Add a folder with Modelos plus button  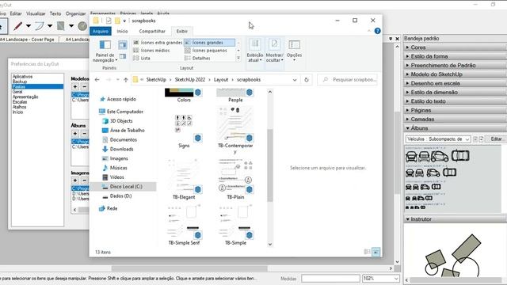[x=75, y=86]
